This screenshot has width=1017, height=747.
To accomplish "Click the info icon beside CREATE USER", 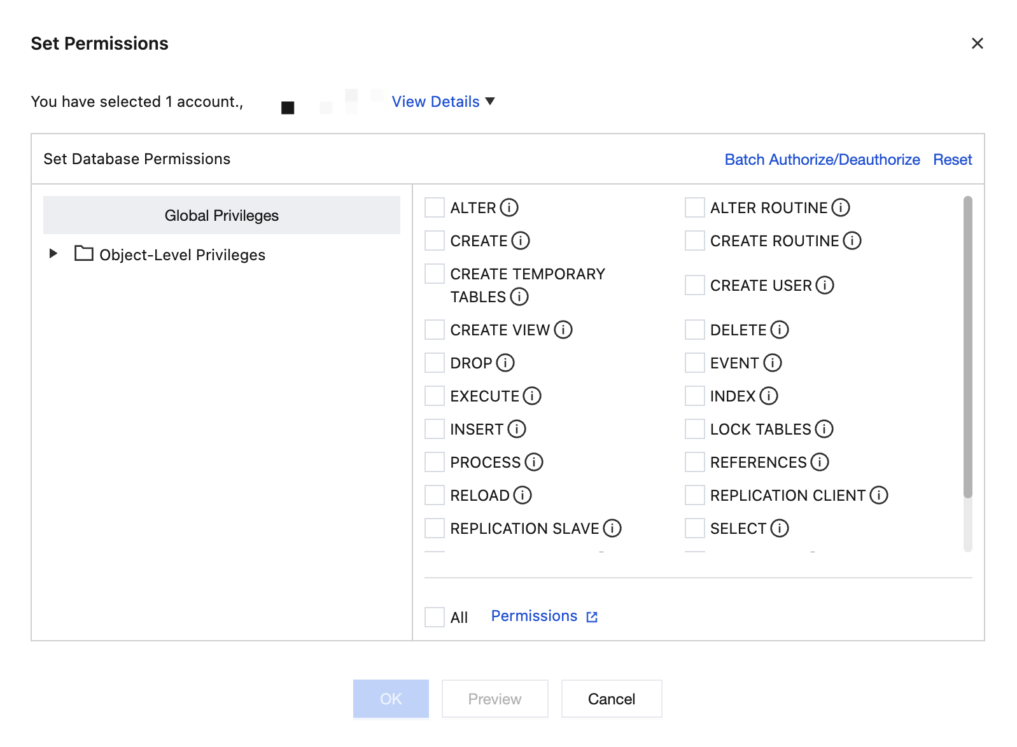I will click(825, 285).
